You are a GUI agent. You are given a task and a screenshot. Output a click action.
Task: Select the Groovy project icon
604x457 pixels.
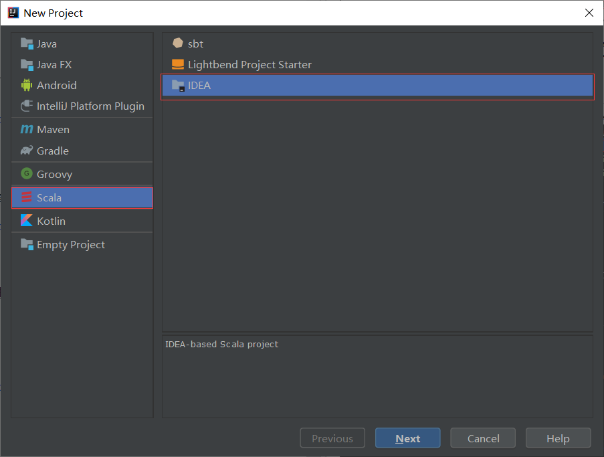pyautogui.click(x=27, y=173)
